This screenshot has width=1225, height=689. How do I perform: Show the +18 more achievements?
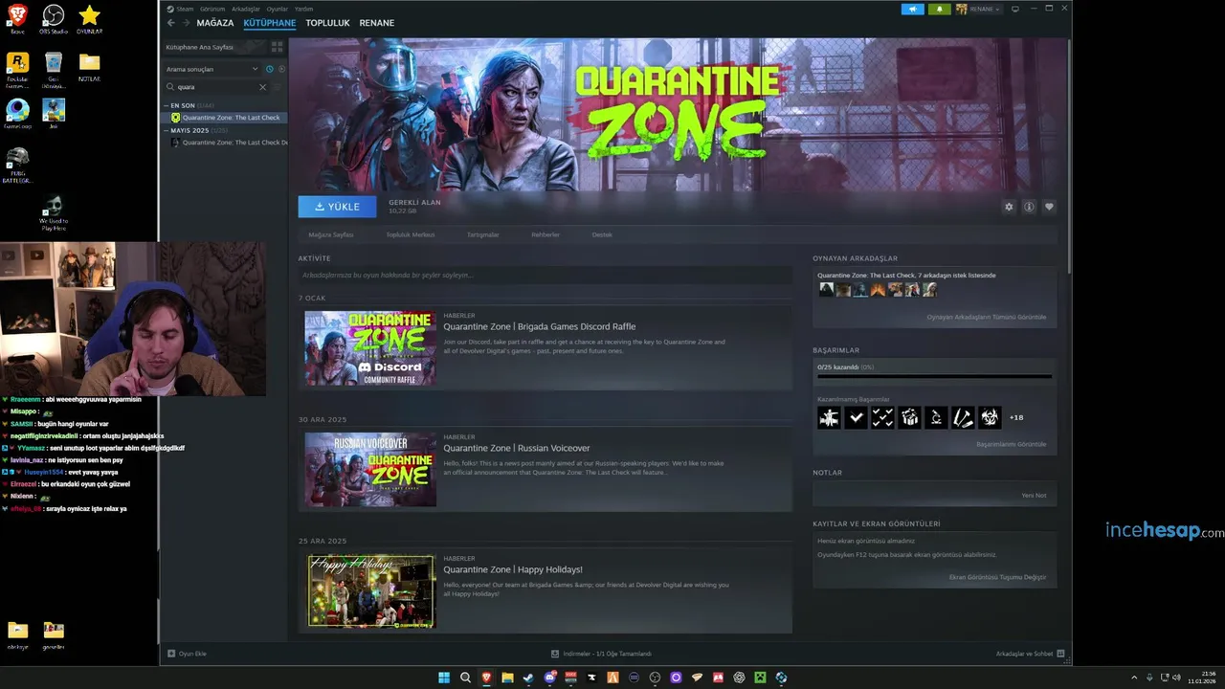pos(1016,417)
